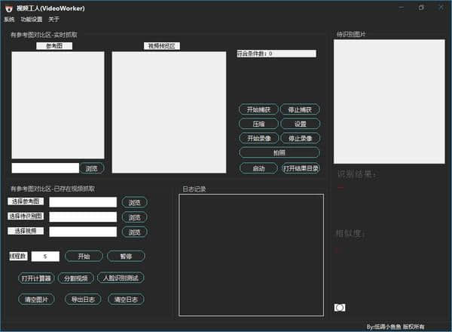Click the 压缩 button
452x332 pixels.
[258, 124]
